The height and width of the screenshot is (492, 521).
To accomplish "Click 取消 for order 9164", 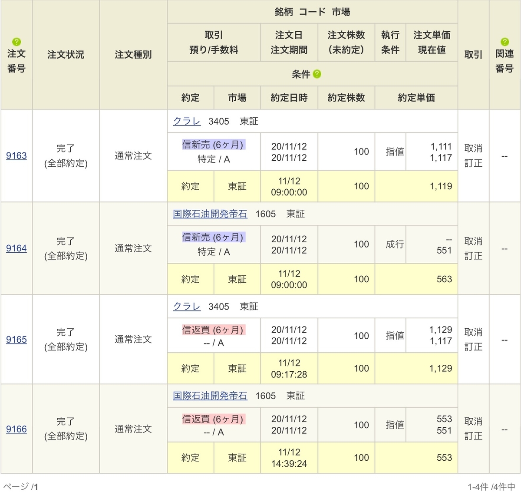I will [x=473, y=241].
